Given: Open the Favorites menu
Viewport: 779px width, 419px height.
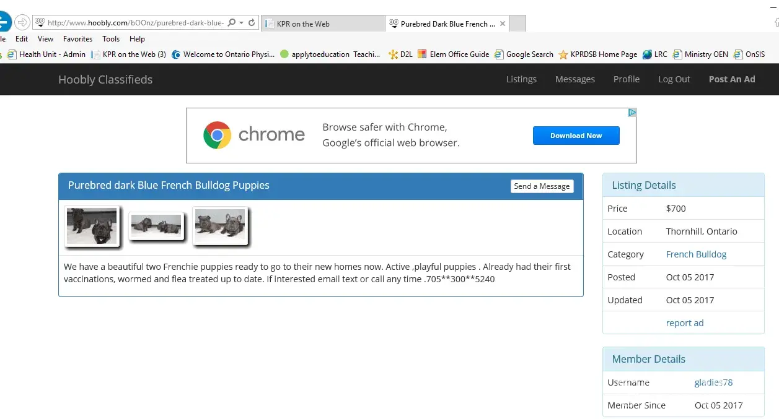Looking at the screenshot, I should (77, 38).
